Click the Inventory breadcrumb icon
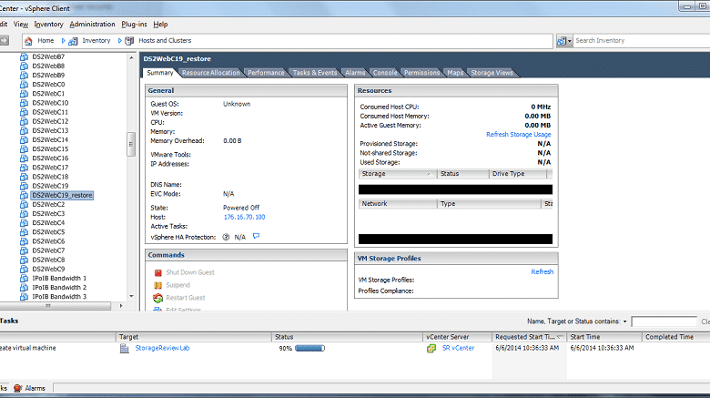This screenshot has width=710, height=398. coord(73,41)
